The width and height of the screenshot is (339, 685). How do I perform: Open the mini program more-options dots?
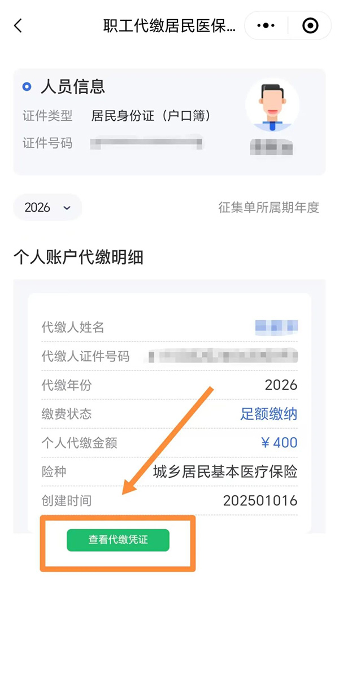pyautogui.click(x=266, y=25)
